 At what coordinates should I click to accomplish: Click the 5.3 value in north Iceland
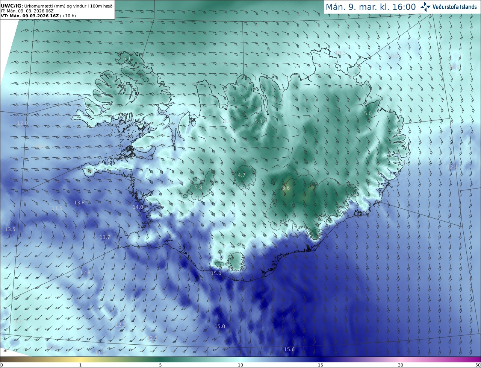[259, 121]
